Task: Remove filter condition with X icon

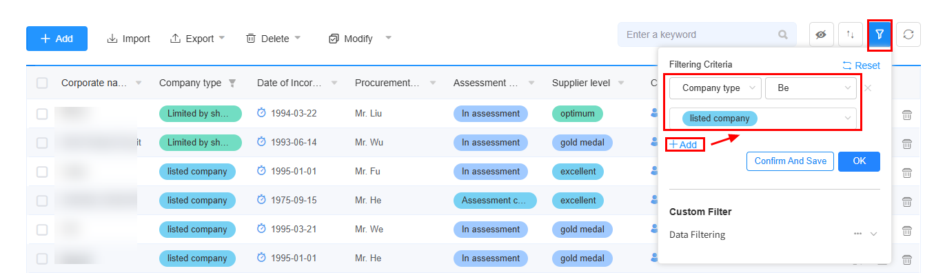Action: pos(868,88)
